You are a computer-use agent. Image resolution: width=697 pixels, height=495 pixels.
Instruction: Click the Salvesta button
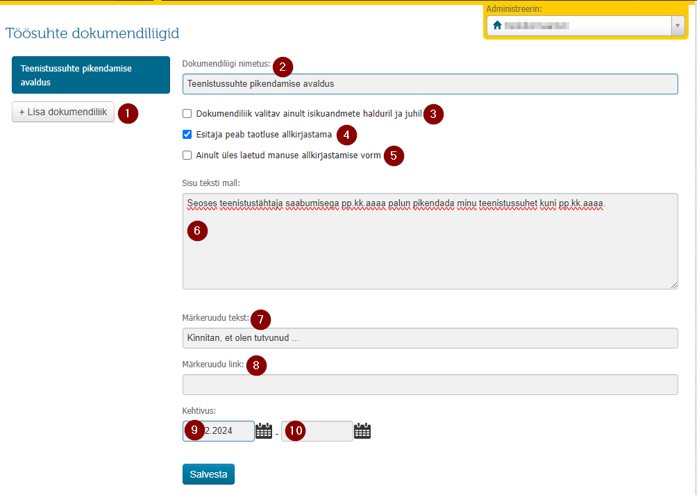[208, 474]
